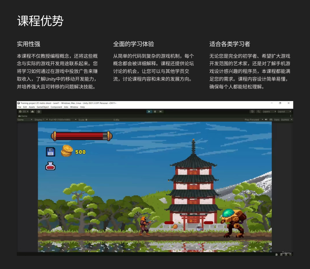Click the floppy disk save icon in game
310x269 pixels.
(x=51, y=152)
